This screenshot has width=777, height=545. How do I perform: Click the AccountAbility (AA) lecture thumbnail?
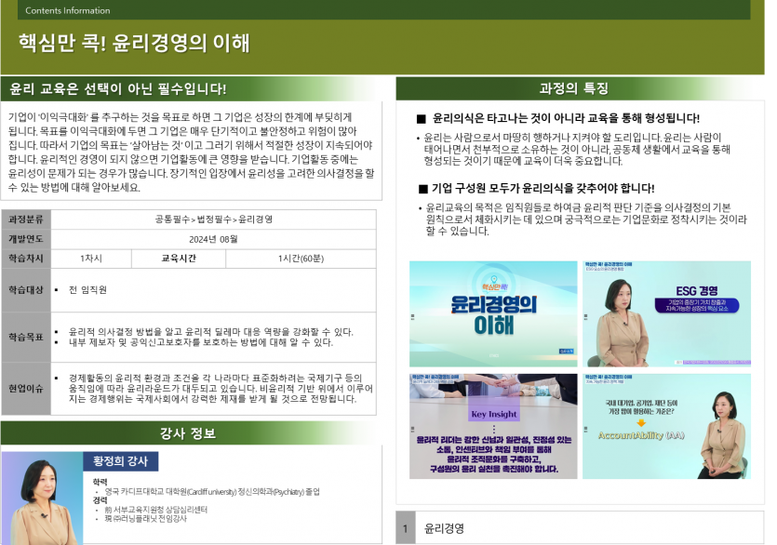pyautogui.click(x=666, y=426)
